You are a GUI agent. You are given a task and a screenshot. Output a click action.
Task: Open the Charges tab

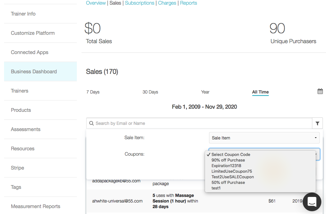coord(167,3)
